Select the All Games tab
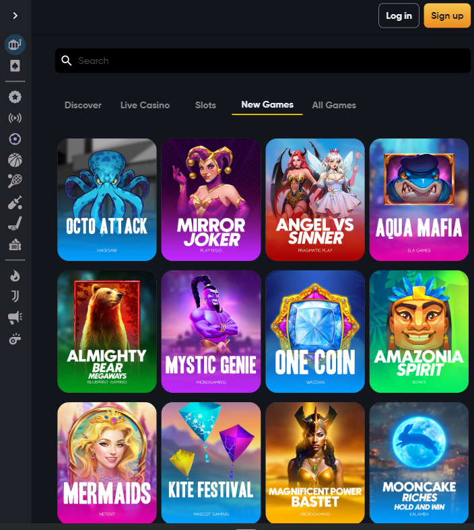The image size is (474, 530). (334, 105)
